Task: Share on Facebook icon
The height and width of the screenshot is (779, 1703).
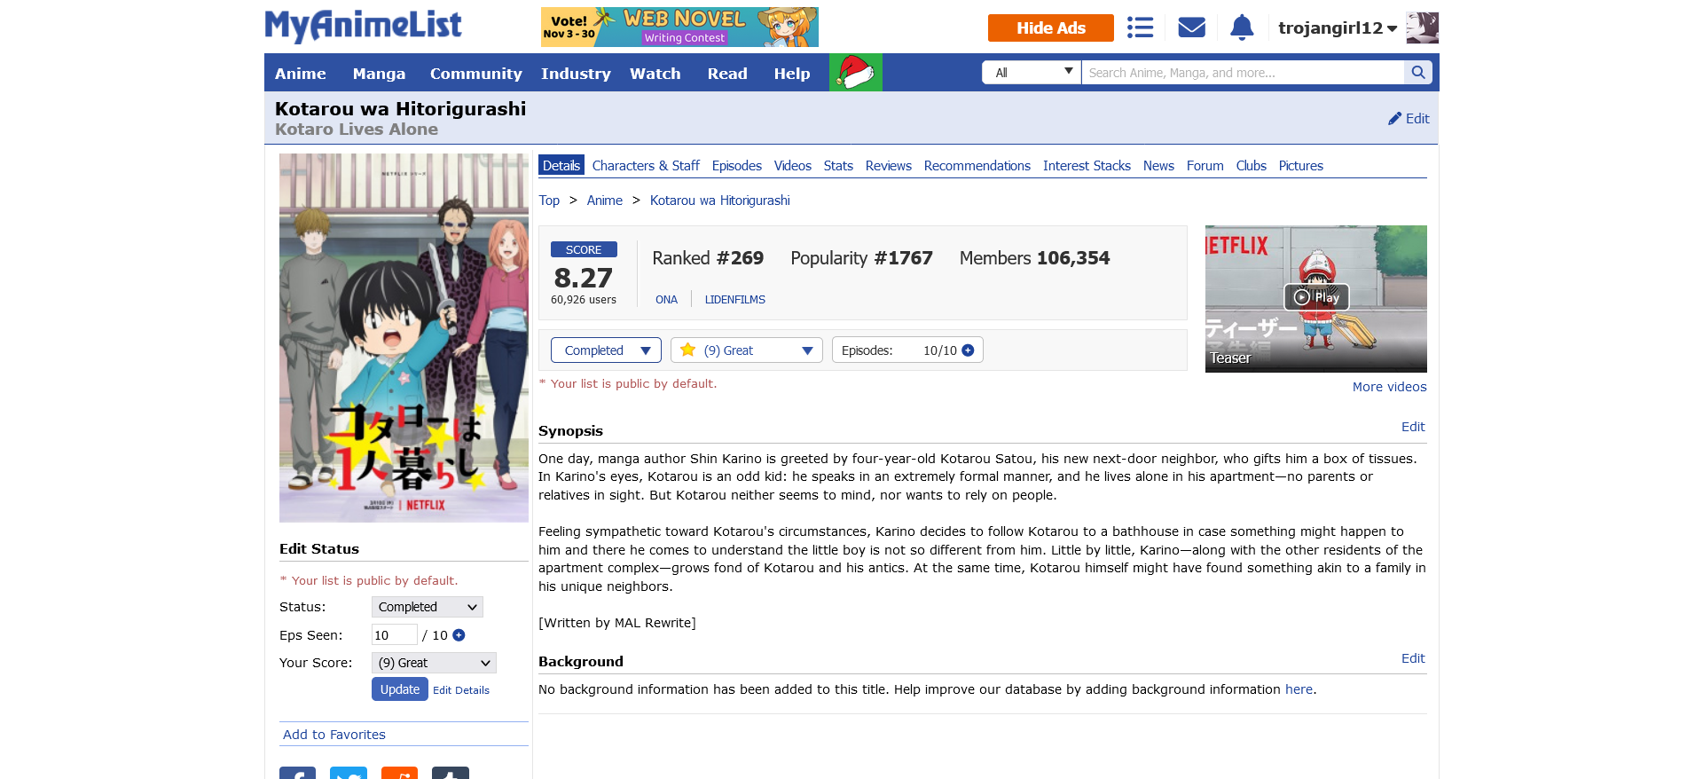Action: pyautogui.click(x=297, y=773)
